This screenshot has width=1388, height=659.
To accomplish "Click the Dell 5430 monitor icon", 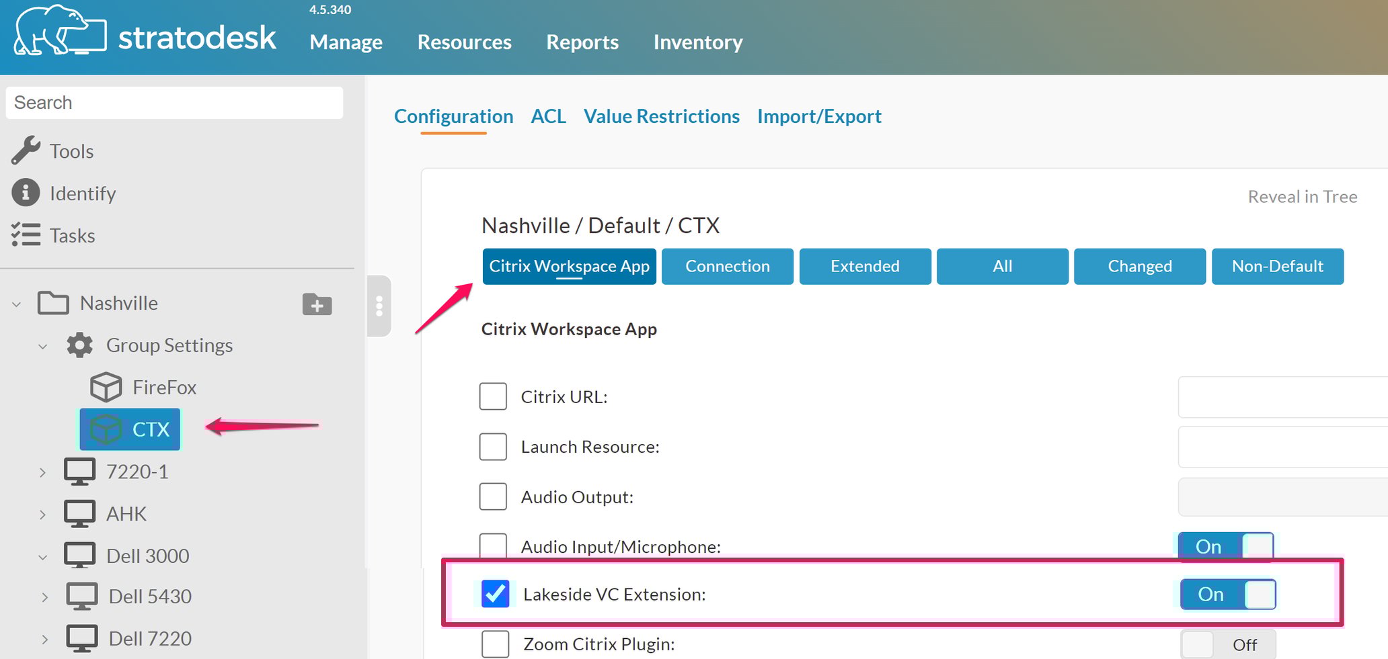I will coord(81,595).
